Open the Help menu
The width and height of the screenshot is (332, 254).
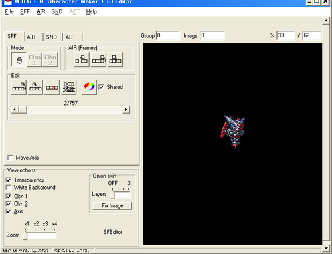[x=92, y=12]
